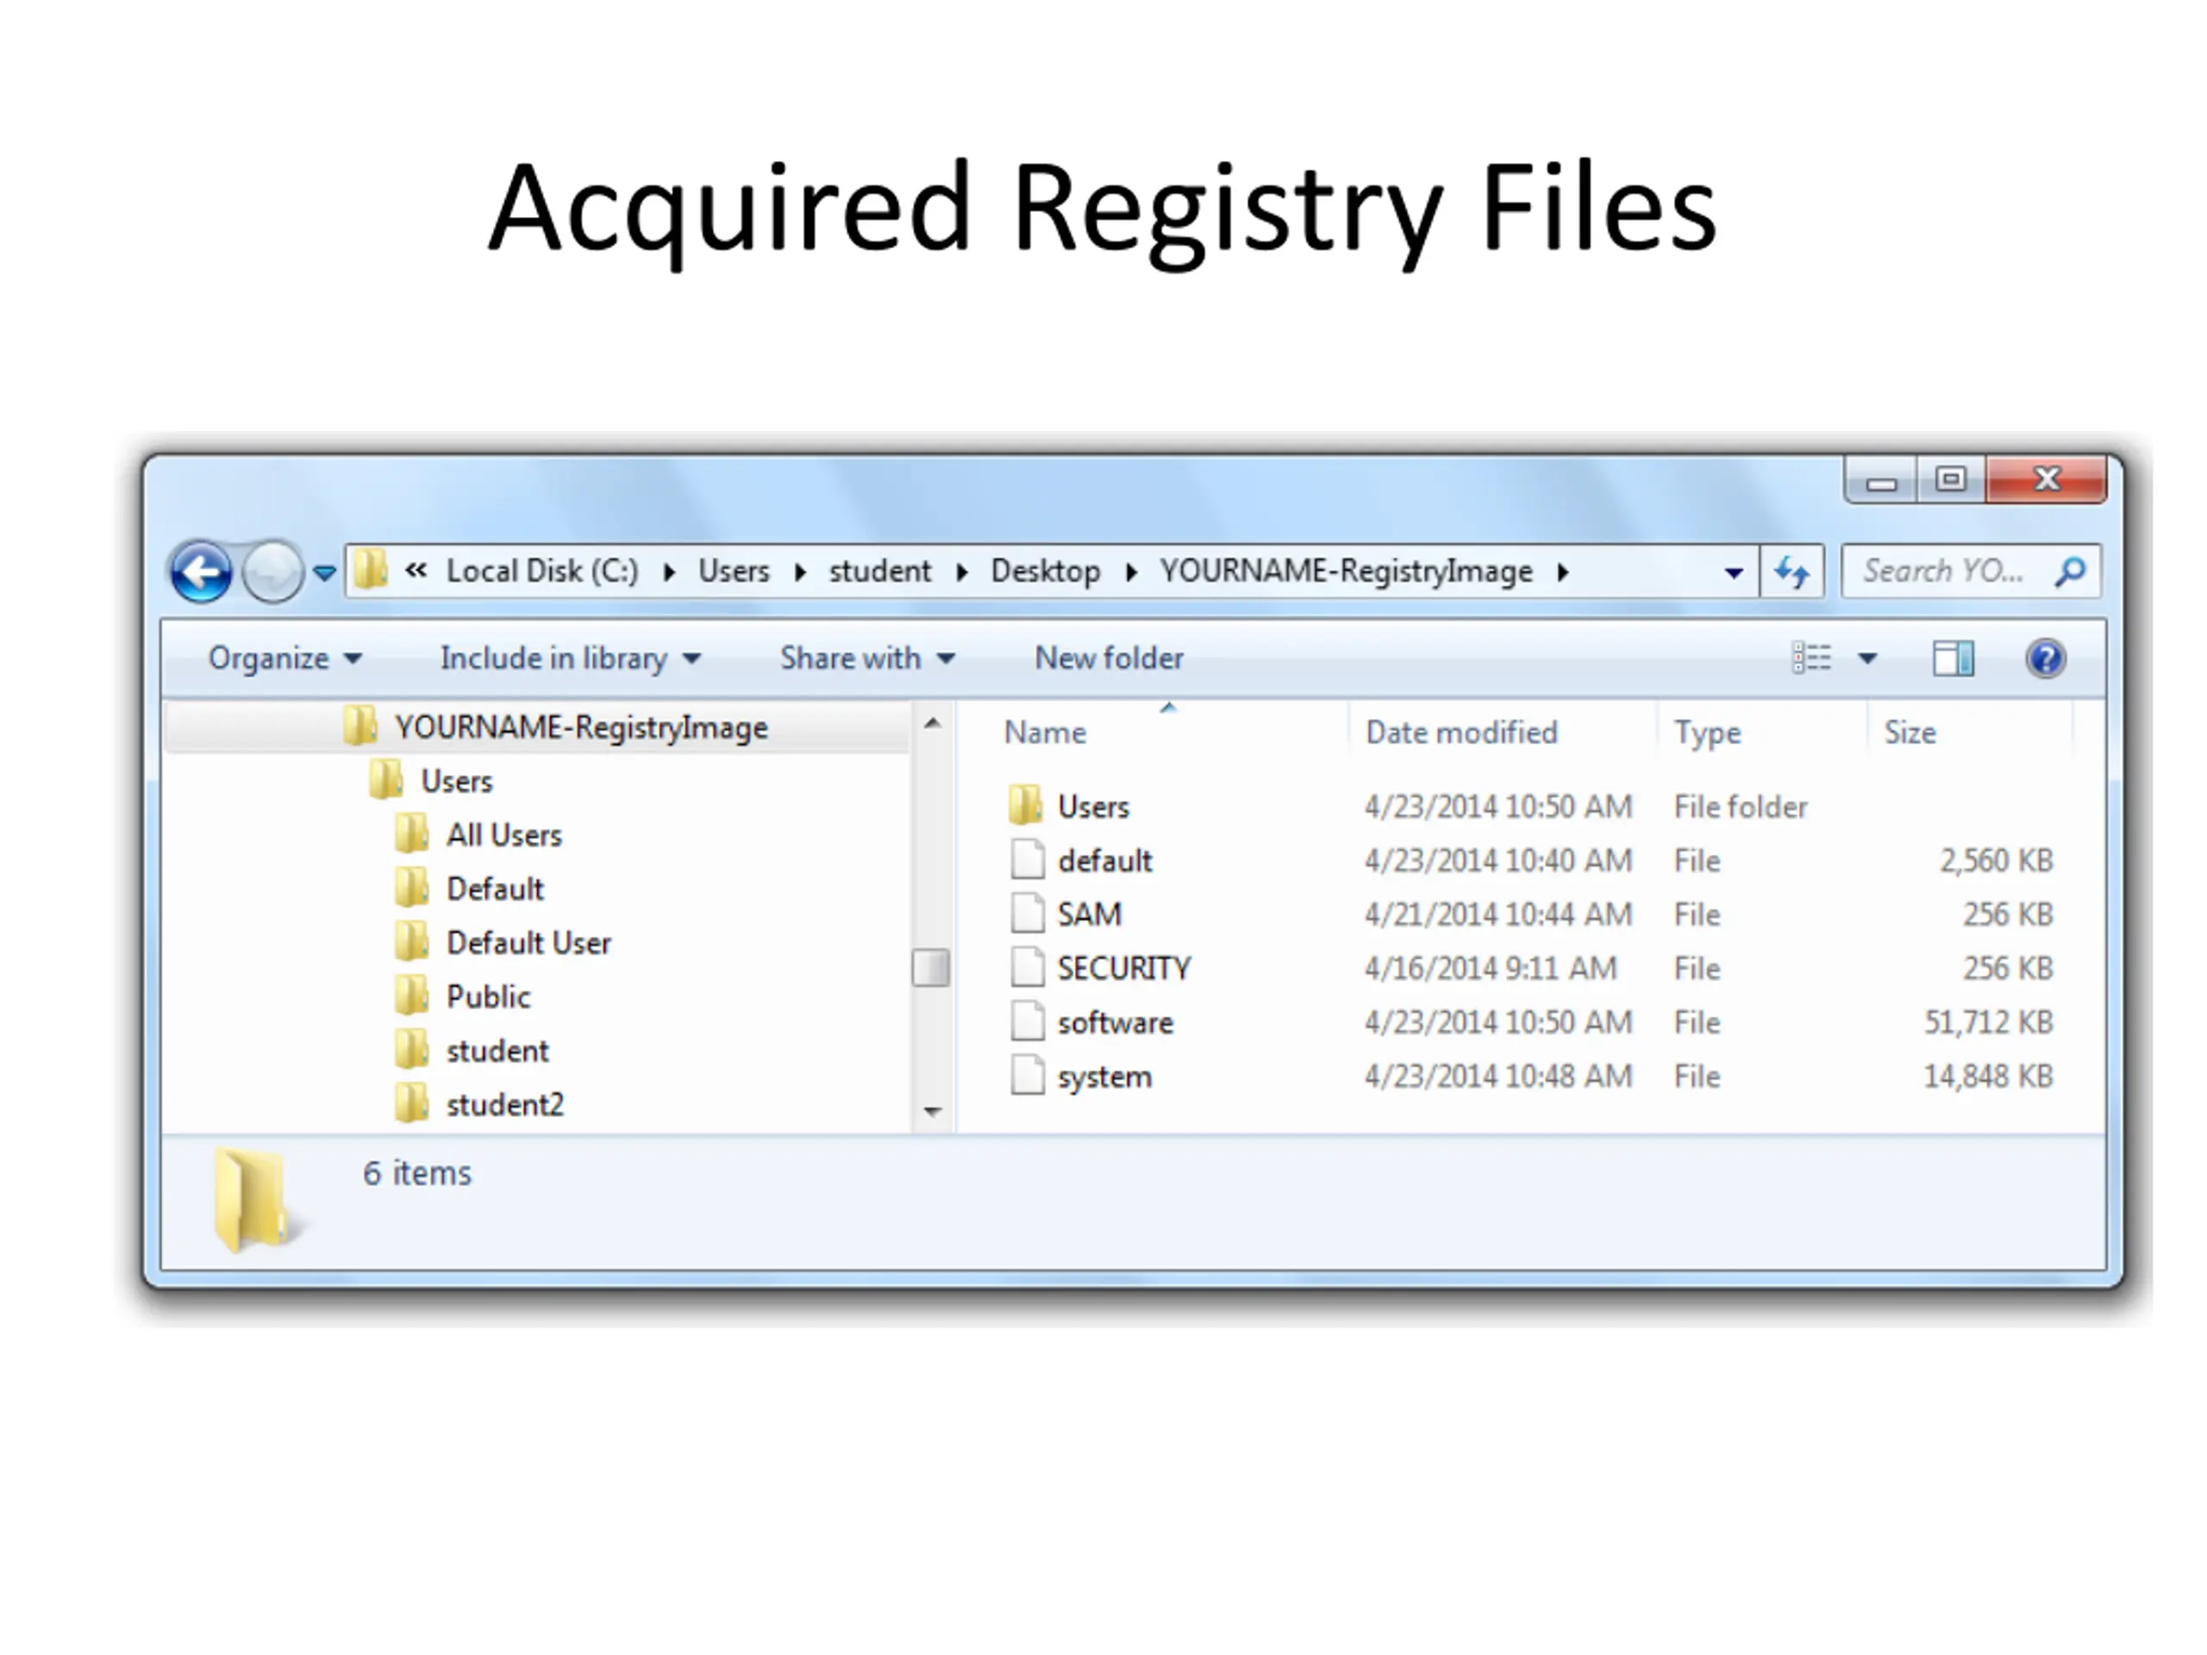The height and width of the screenshot is (1655, 2207).
Task: Click Desktop in the address breadcrumb
Action: click(1045, 571)
